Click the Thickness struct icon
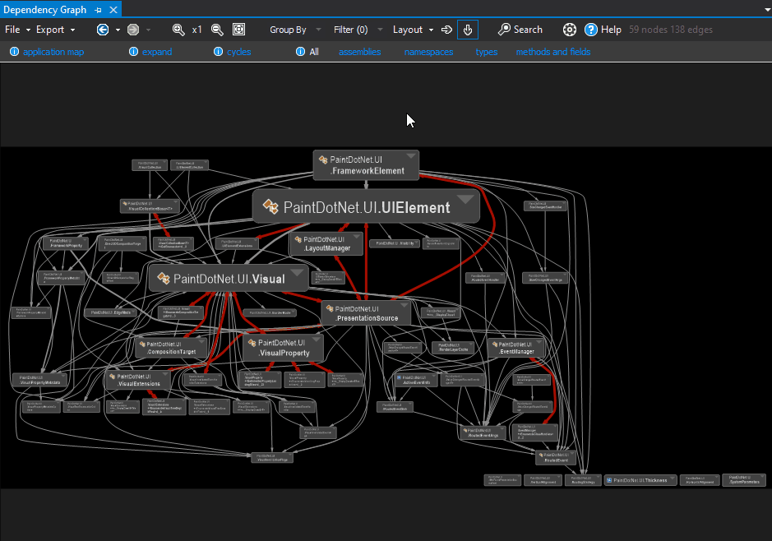This screenshot has height=541, width=772. pyautogui.click(x=609, y=480)
